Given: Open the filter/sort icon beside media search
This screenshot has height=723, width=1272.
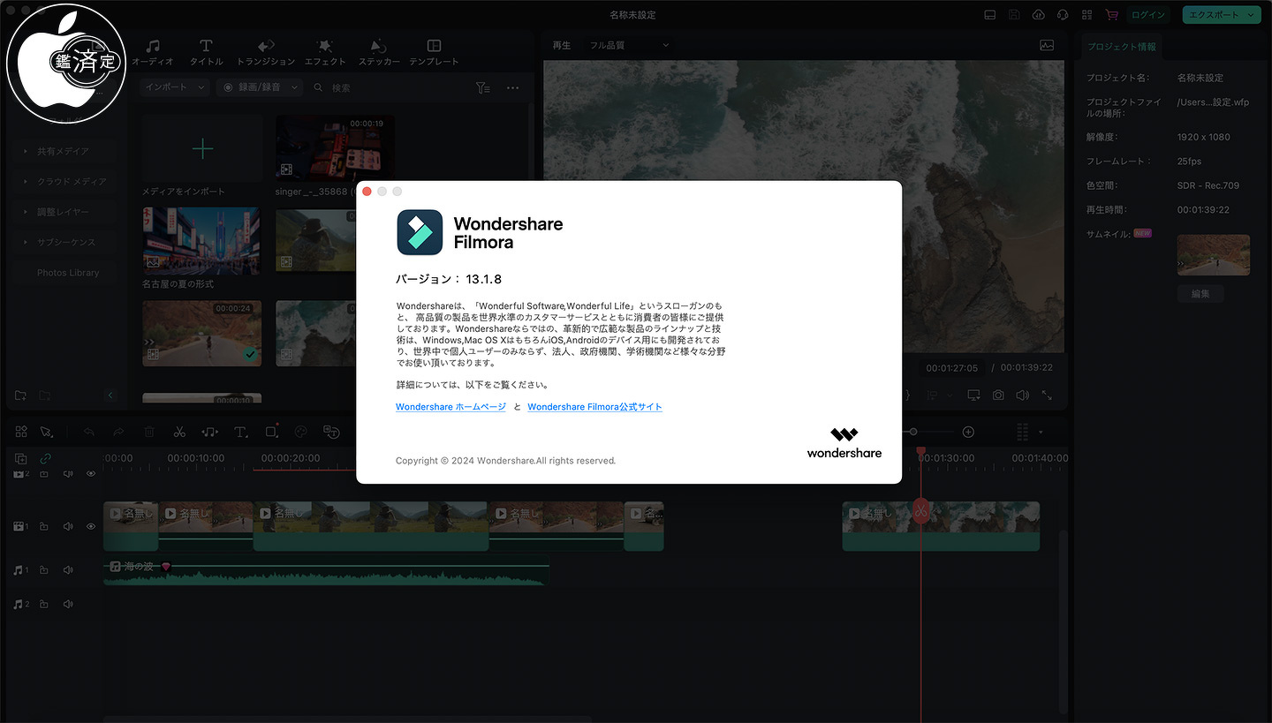Looking at the screenshot, I should [x=482, y=87].
